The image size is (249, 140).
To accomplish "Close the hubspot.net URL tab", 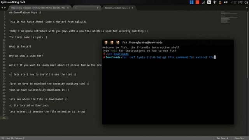I will 68,8.
